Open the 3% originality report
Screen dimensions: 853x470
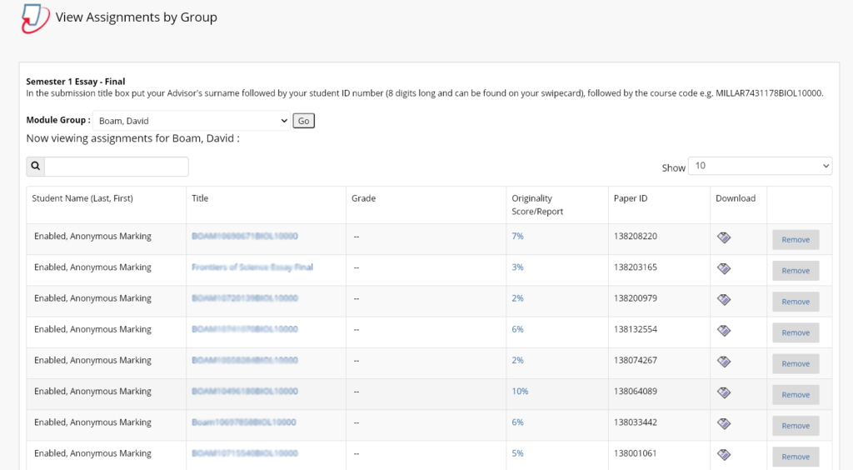517,267
